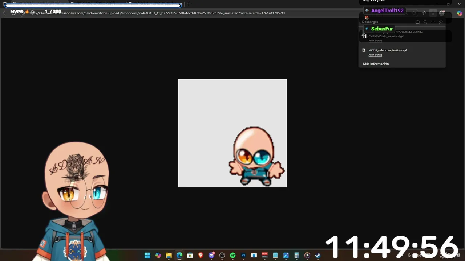Open a new browser tab
This screenshot has height=261, width=465.
189,4
